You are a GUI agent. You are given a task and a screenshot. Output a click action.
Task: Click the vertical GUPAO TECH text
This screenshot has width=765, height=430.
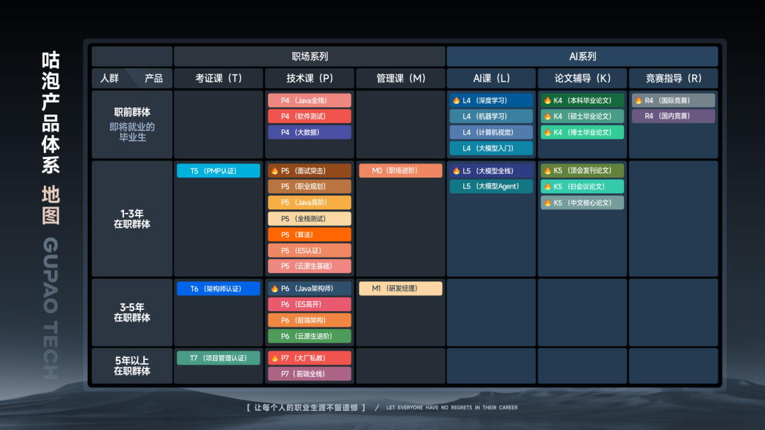tap(51, 308)
